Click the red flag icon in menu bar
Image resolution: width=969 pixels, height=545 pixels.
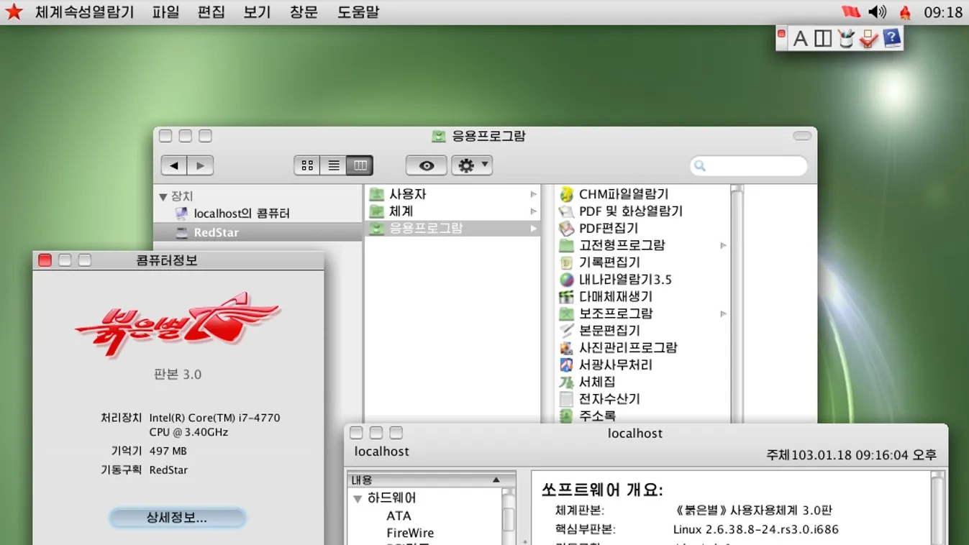[x=851, y=12]
